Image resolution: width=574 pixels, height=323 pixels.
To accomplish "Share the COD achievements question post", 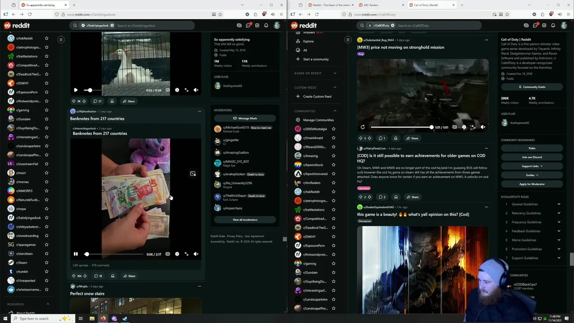I will pyautogui.click(x=413, y=197).
